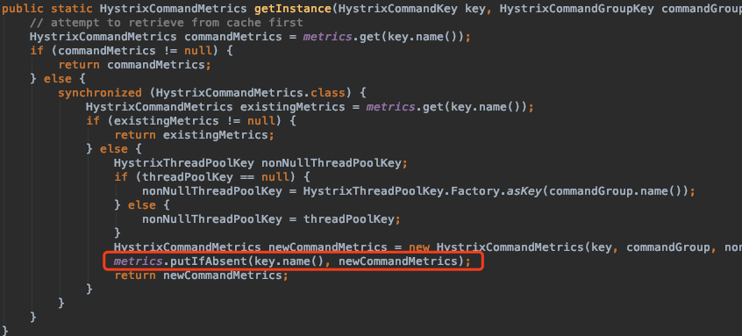Screen dimensions: 742x336
Task: Click the HystrixCommandGroupKey parameter type
Action: click(577, 9)
